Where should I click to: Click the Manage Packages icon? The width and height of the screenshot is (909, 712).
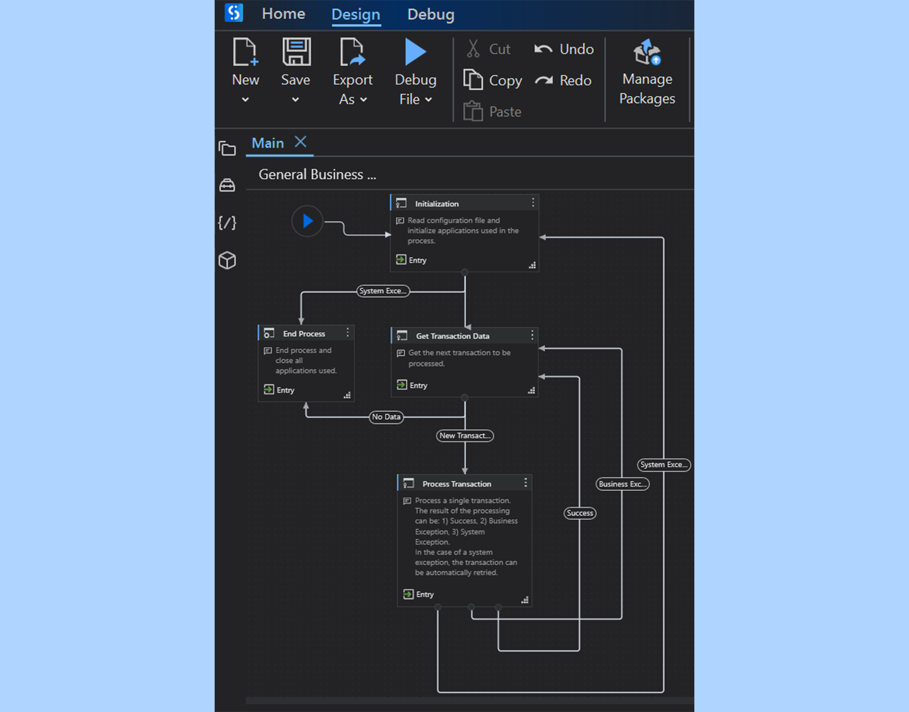point(647,53)
